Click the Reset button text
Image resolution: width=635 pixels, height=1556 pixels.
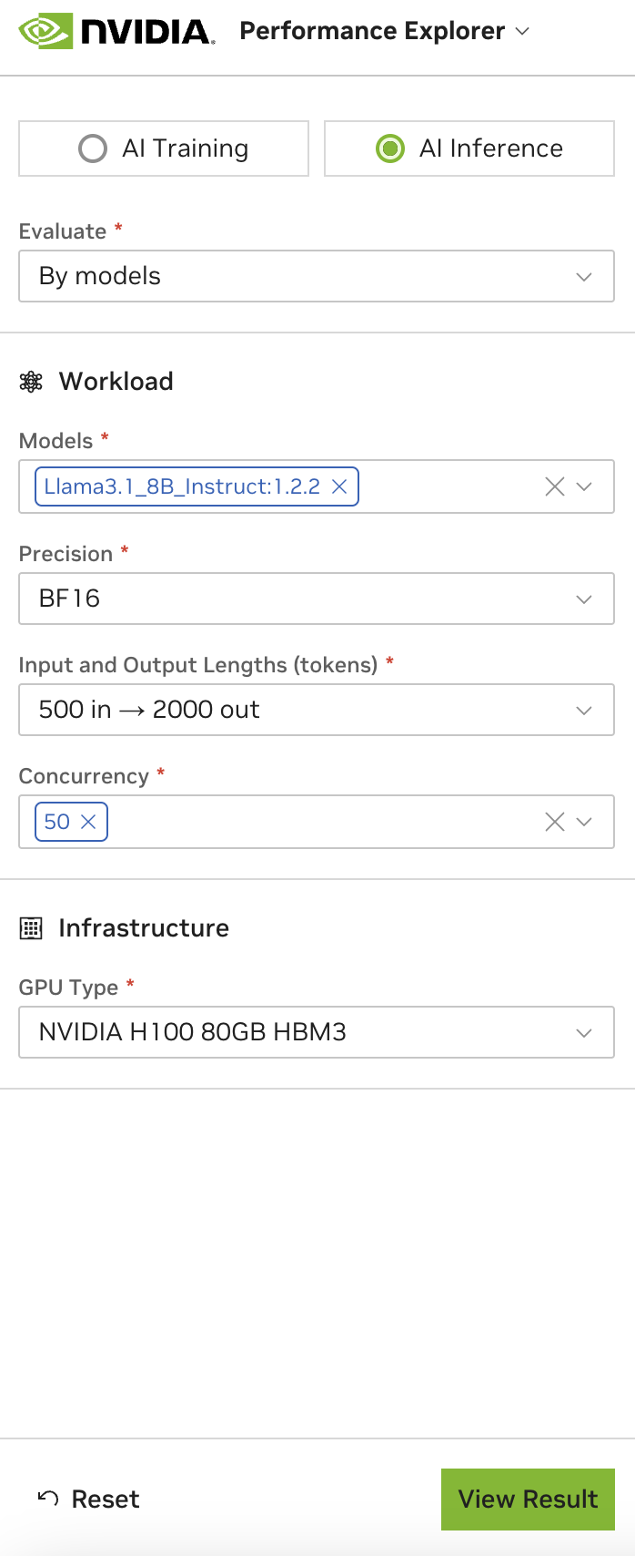pyautogui.click(x=106, y=1499)
